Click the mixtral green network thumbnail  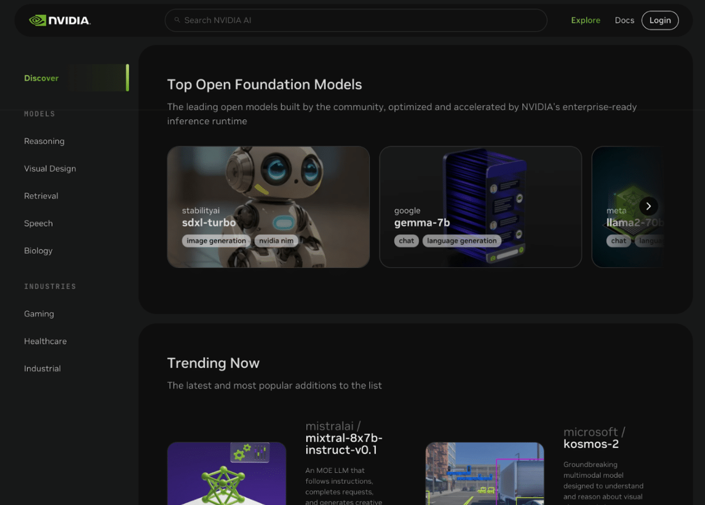[227, 474]
